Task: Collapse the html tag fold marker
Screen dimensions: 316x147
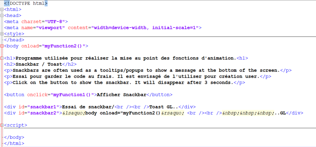Action: 2,10
